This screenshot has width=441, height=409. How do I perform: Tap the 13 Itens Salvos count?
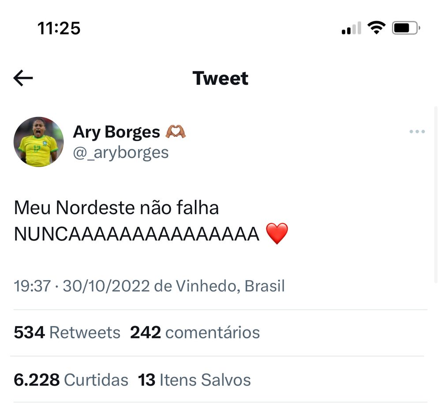point(194,380)
